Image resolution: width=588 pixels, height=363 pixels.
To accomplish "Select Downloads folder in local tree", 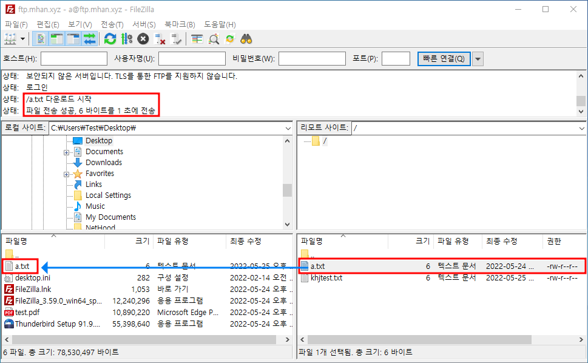I will 104,162.
